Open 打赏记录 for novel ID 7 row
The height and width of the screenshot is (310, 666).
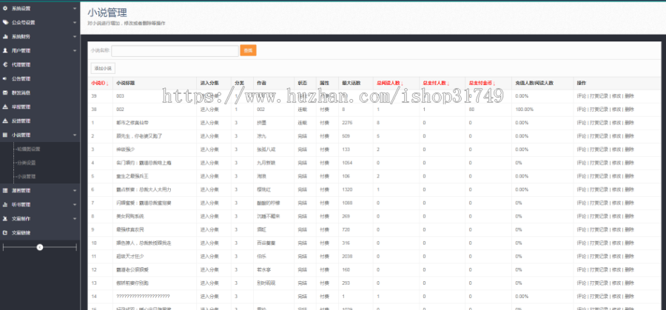point(599,203)
